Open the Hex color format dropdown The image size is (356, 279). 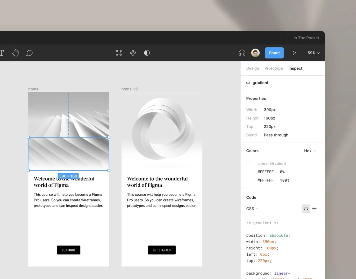(x=310, y=151)
